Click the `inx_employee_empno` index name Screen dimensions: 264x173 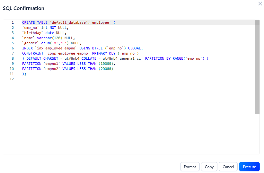pos(56,48)
